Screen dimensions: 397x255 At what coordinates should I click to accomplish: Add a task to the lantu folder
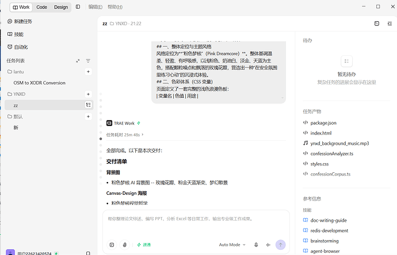click(x=88, y=72)
